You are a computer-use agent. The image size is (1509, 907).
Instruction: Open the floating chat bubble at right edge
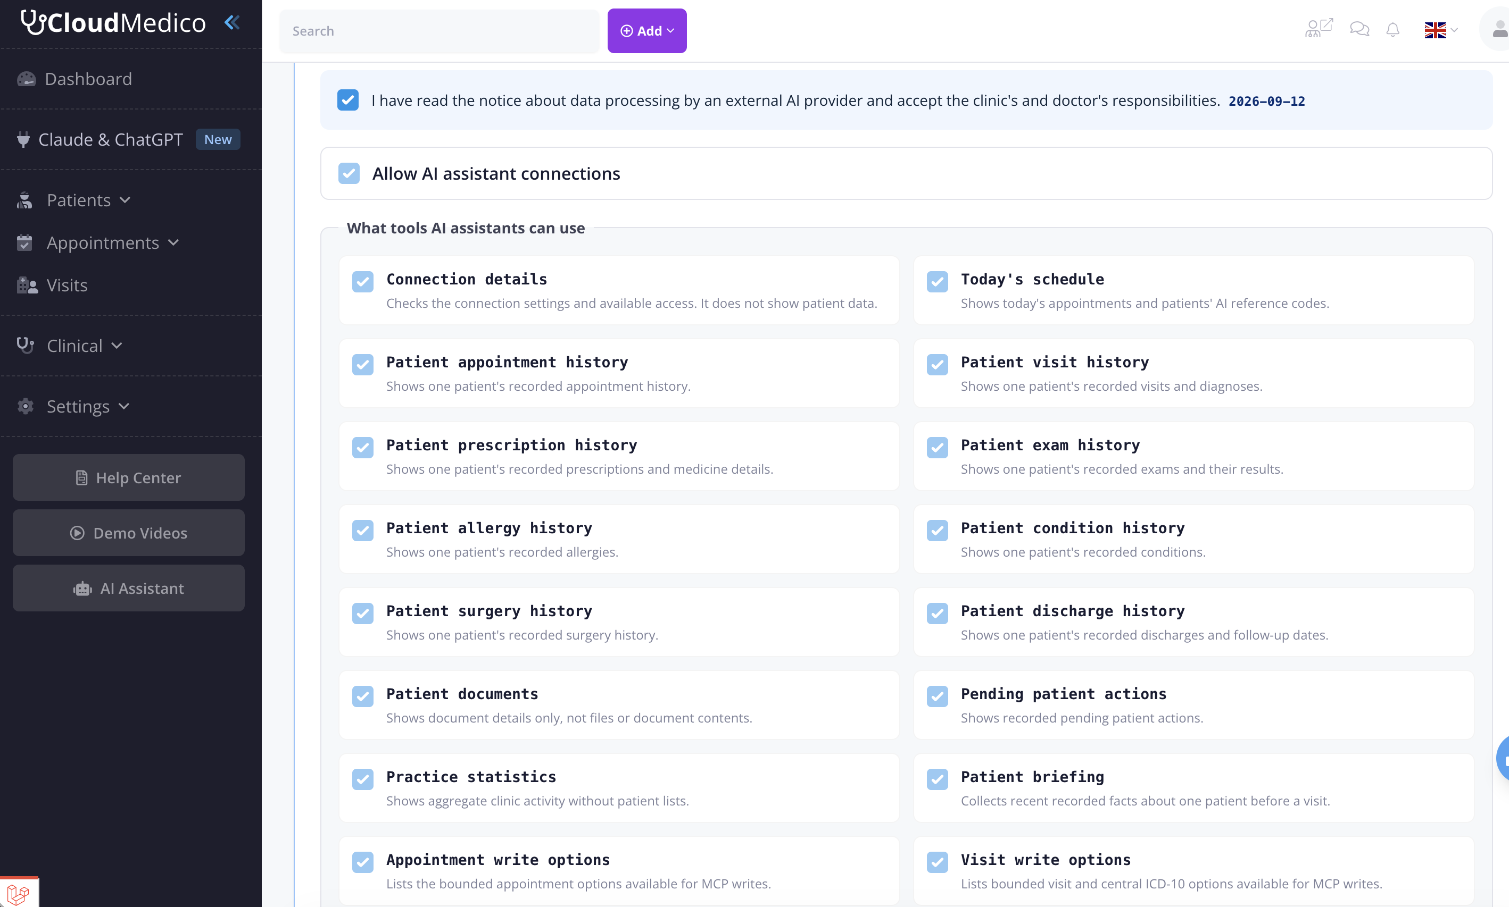[x=1503, y=759]
